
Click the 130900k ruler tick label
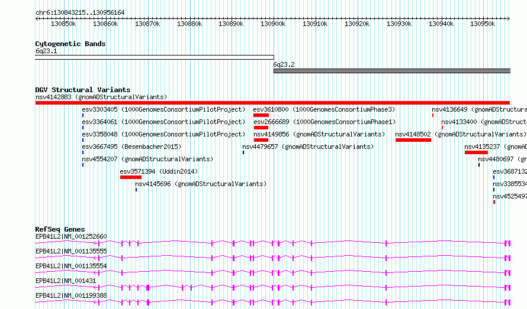click(273, 24)
